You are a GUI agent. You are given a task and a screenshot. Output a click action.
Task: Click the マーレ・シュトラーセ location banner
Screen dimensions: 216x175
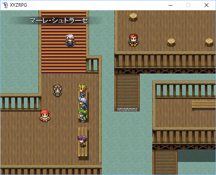[x=59, y=21]
